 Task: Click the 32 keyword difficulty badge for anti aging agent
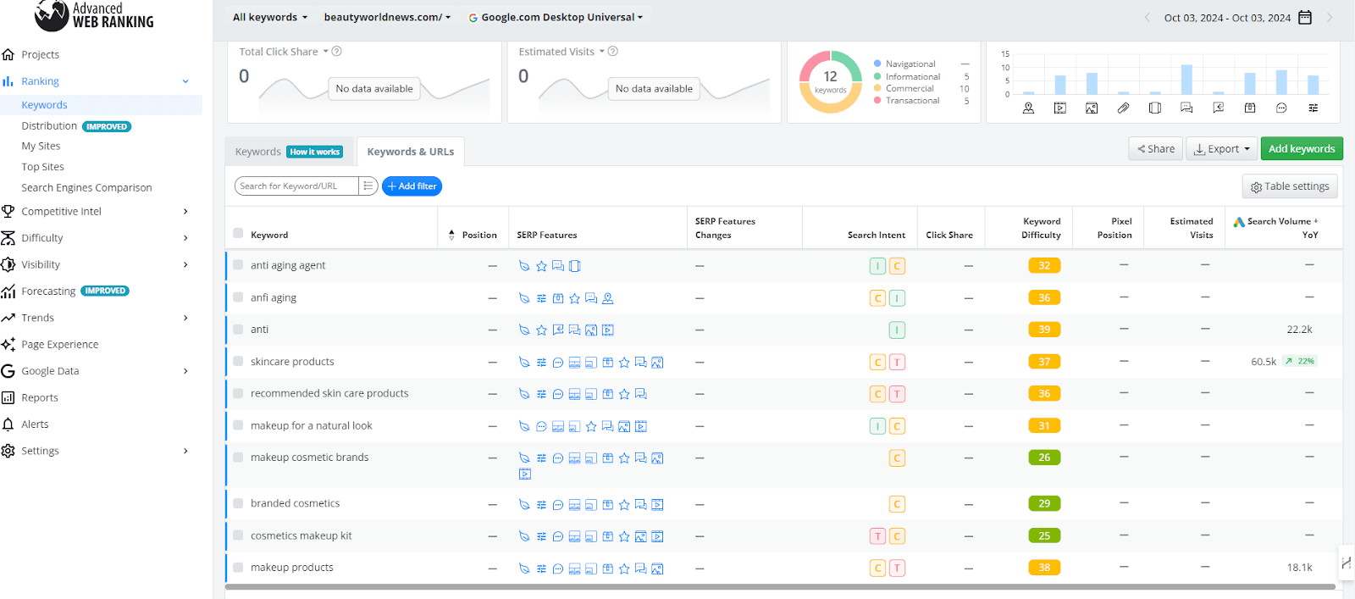coord(1044,266)
